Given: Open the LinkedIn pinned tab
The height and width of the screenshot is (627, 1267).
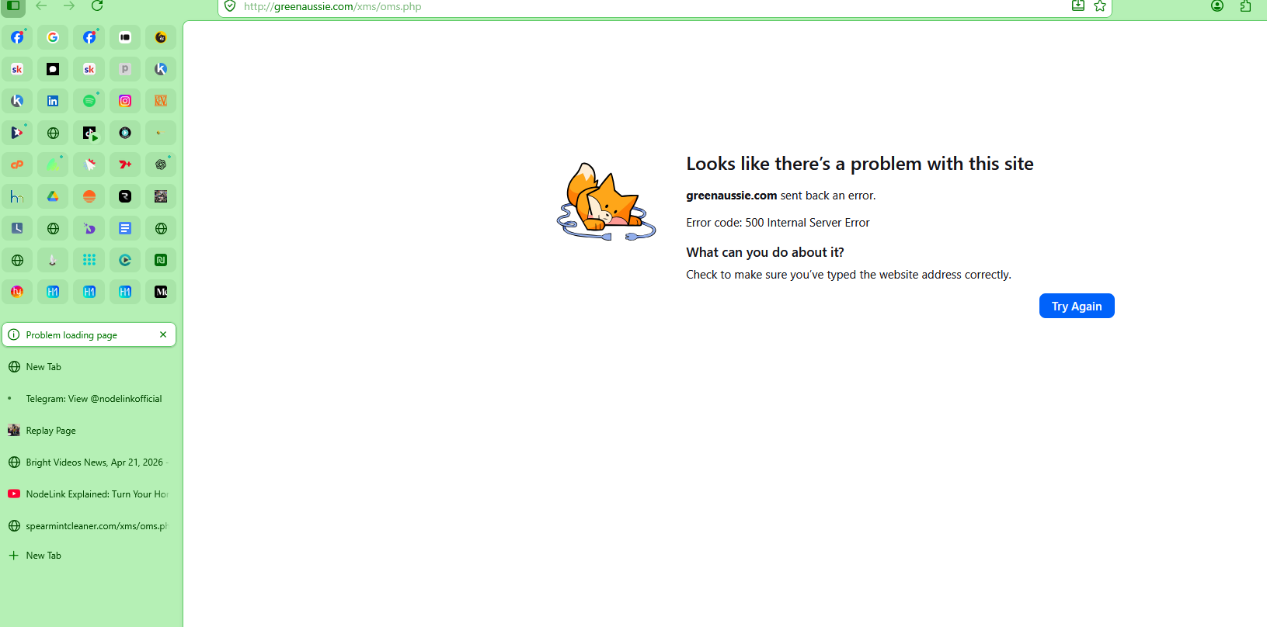Looking at the screenshot, I should click(x=53, y=101).
